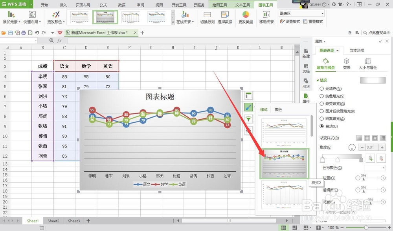Click the Shape (形状) sidebar icon
393x231 pixels.
click(306, 83)
